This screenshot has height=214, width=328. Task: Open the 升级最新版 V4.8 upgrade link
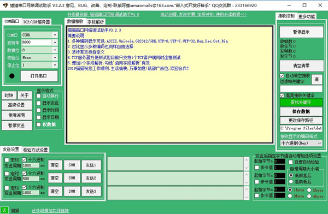(x=103, y=14)
